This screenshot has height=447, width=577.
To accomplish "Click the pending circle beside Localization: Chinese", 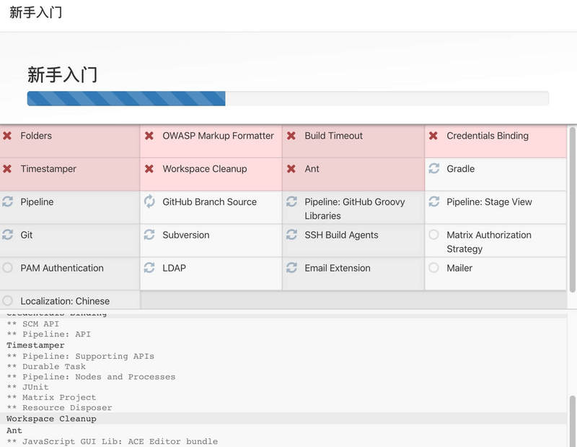I will 7,300.
